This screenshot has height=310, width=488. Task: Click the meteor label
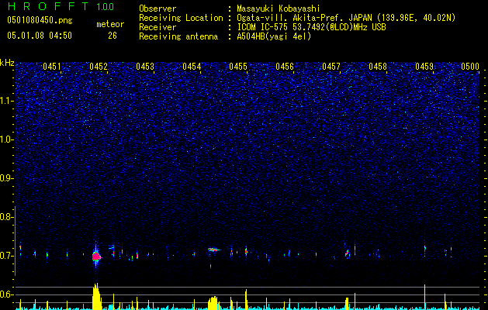(110, 24)
